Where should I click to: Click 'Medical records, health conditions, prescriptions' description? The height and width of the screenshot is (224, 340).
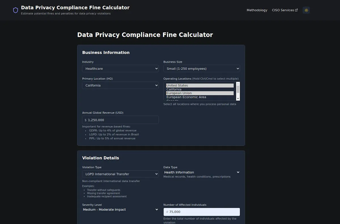[x=197, y=177]
